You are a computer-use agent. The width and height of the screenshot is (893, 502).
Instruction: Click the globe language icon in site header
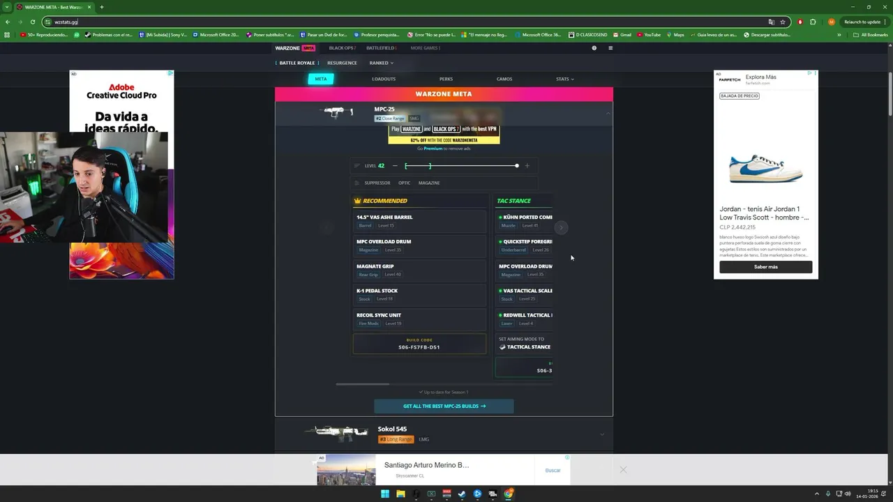pyautogui.click(x=594, y=48)
